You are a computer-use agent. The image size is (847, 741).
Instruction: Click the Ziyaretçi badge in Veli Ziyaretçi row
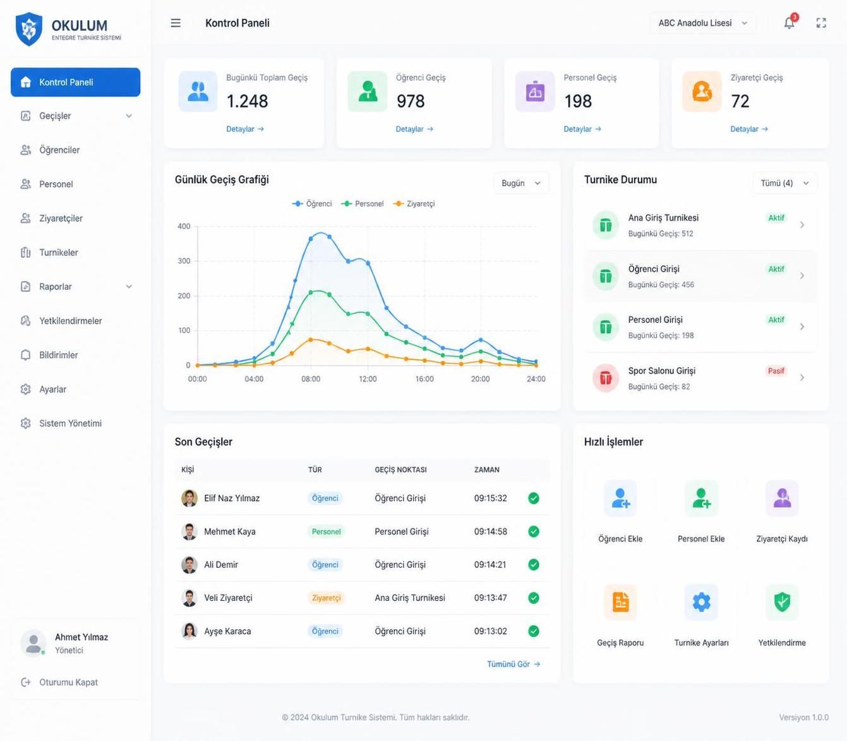pyautogui.click(x=327, y=598)
